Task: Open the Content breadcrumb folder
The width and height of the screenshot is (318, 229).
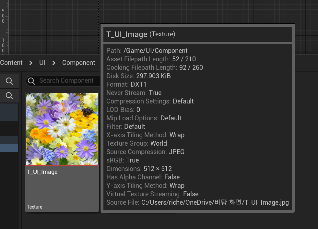Action: click(11, 63)
